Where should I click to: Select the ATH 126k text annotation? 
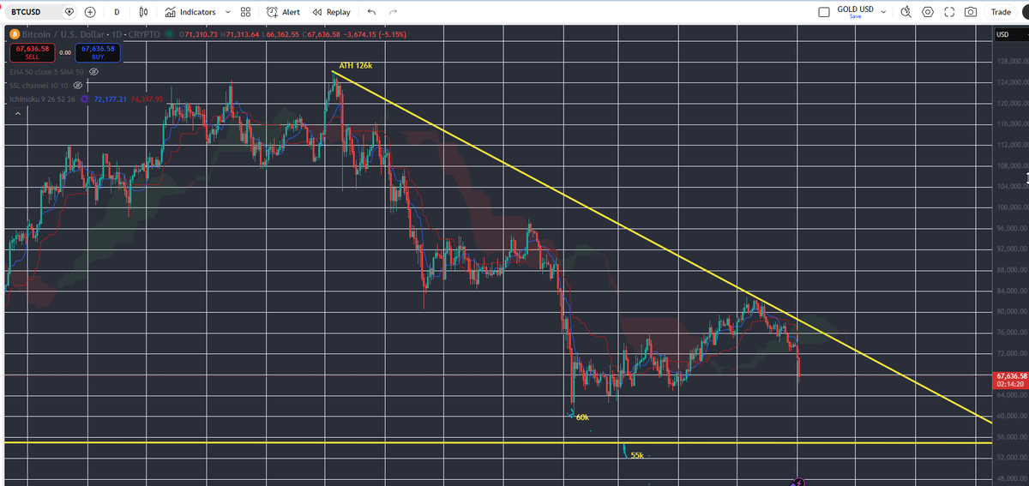point(356,65)
